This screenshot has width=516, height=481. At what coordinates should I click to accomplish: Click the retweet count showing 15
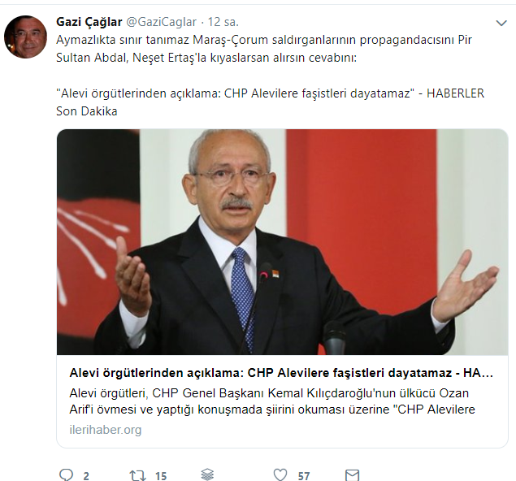point(161,476)
